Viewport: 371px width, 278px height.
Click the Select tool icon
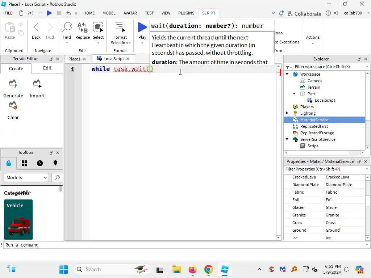pyautogui.click(x=98, y=28)
